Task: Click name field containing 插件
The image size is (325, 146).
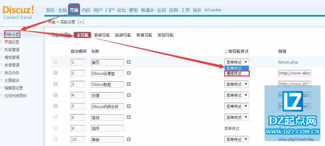Action: [x=107, y=129]
